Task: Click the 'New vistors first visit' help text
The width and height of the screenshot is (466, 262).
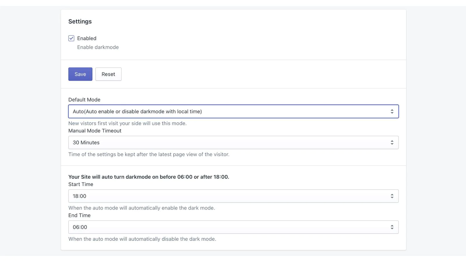Action: [127, 123]
